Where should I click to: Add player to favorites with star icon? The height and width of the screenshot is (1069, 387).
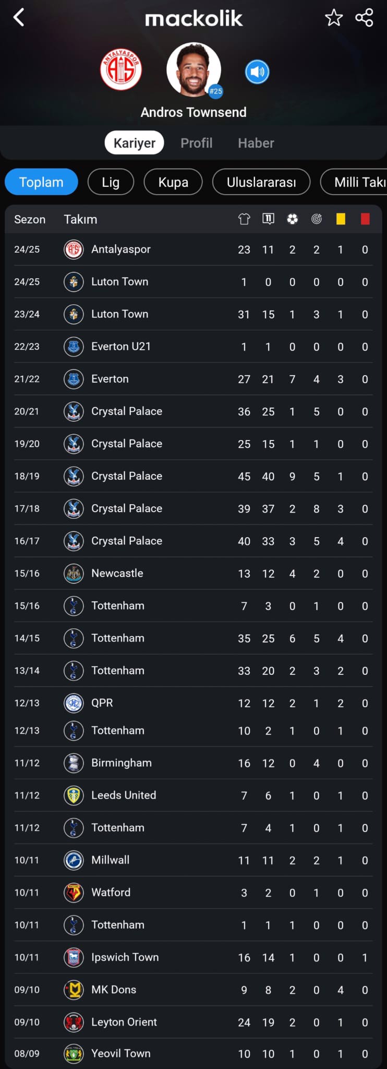334,18
